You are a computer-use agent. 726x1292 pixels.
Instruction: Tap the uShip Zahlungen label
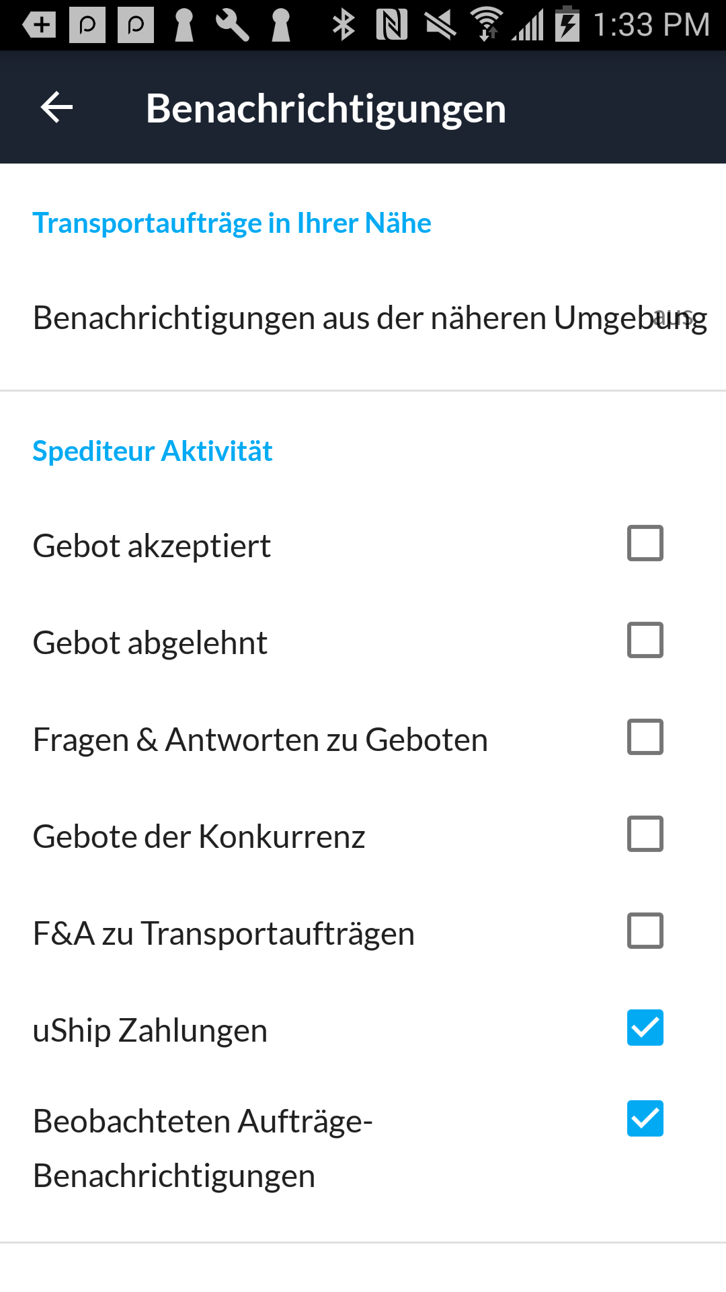pyautogui.click(x=150, y=1030)
